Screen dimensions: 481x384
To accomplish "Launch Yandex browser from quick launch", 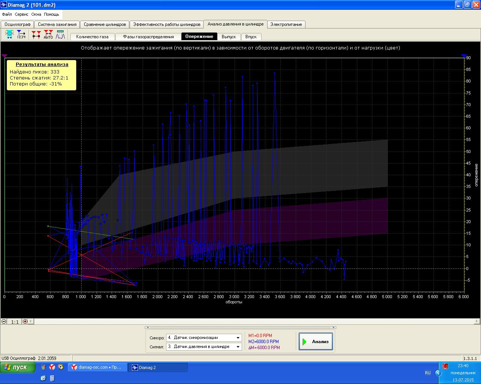I will point(52,367).
